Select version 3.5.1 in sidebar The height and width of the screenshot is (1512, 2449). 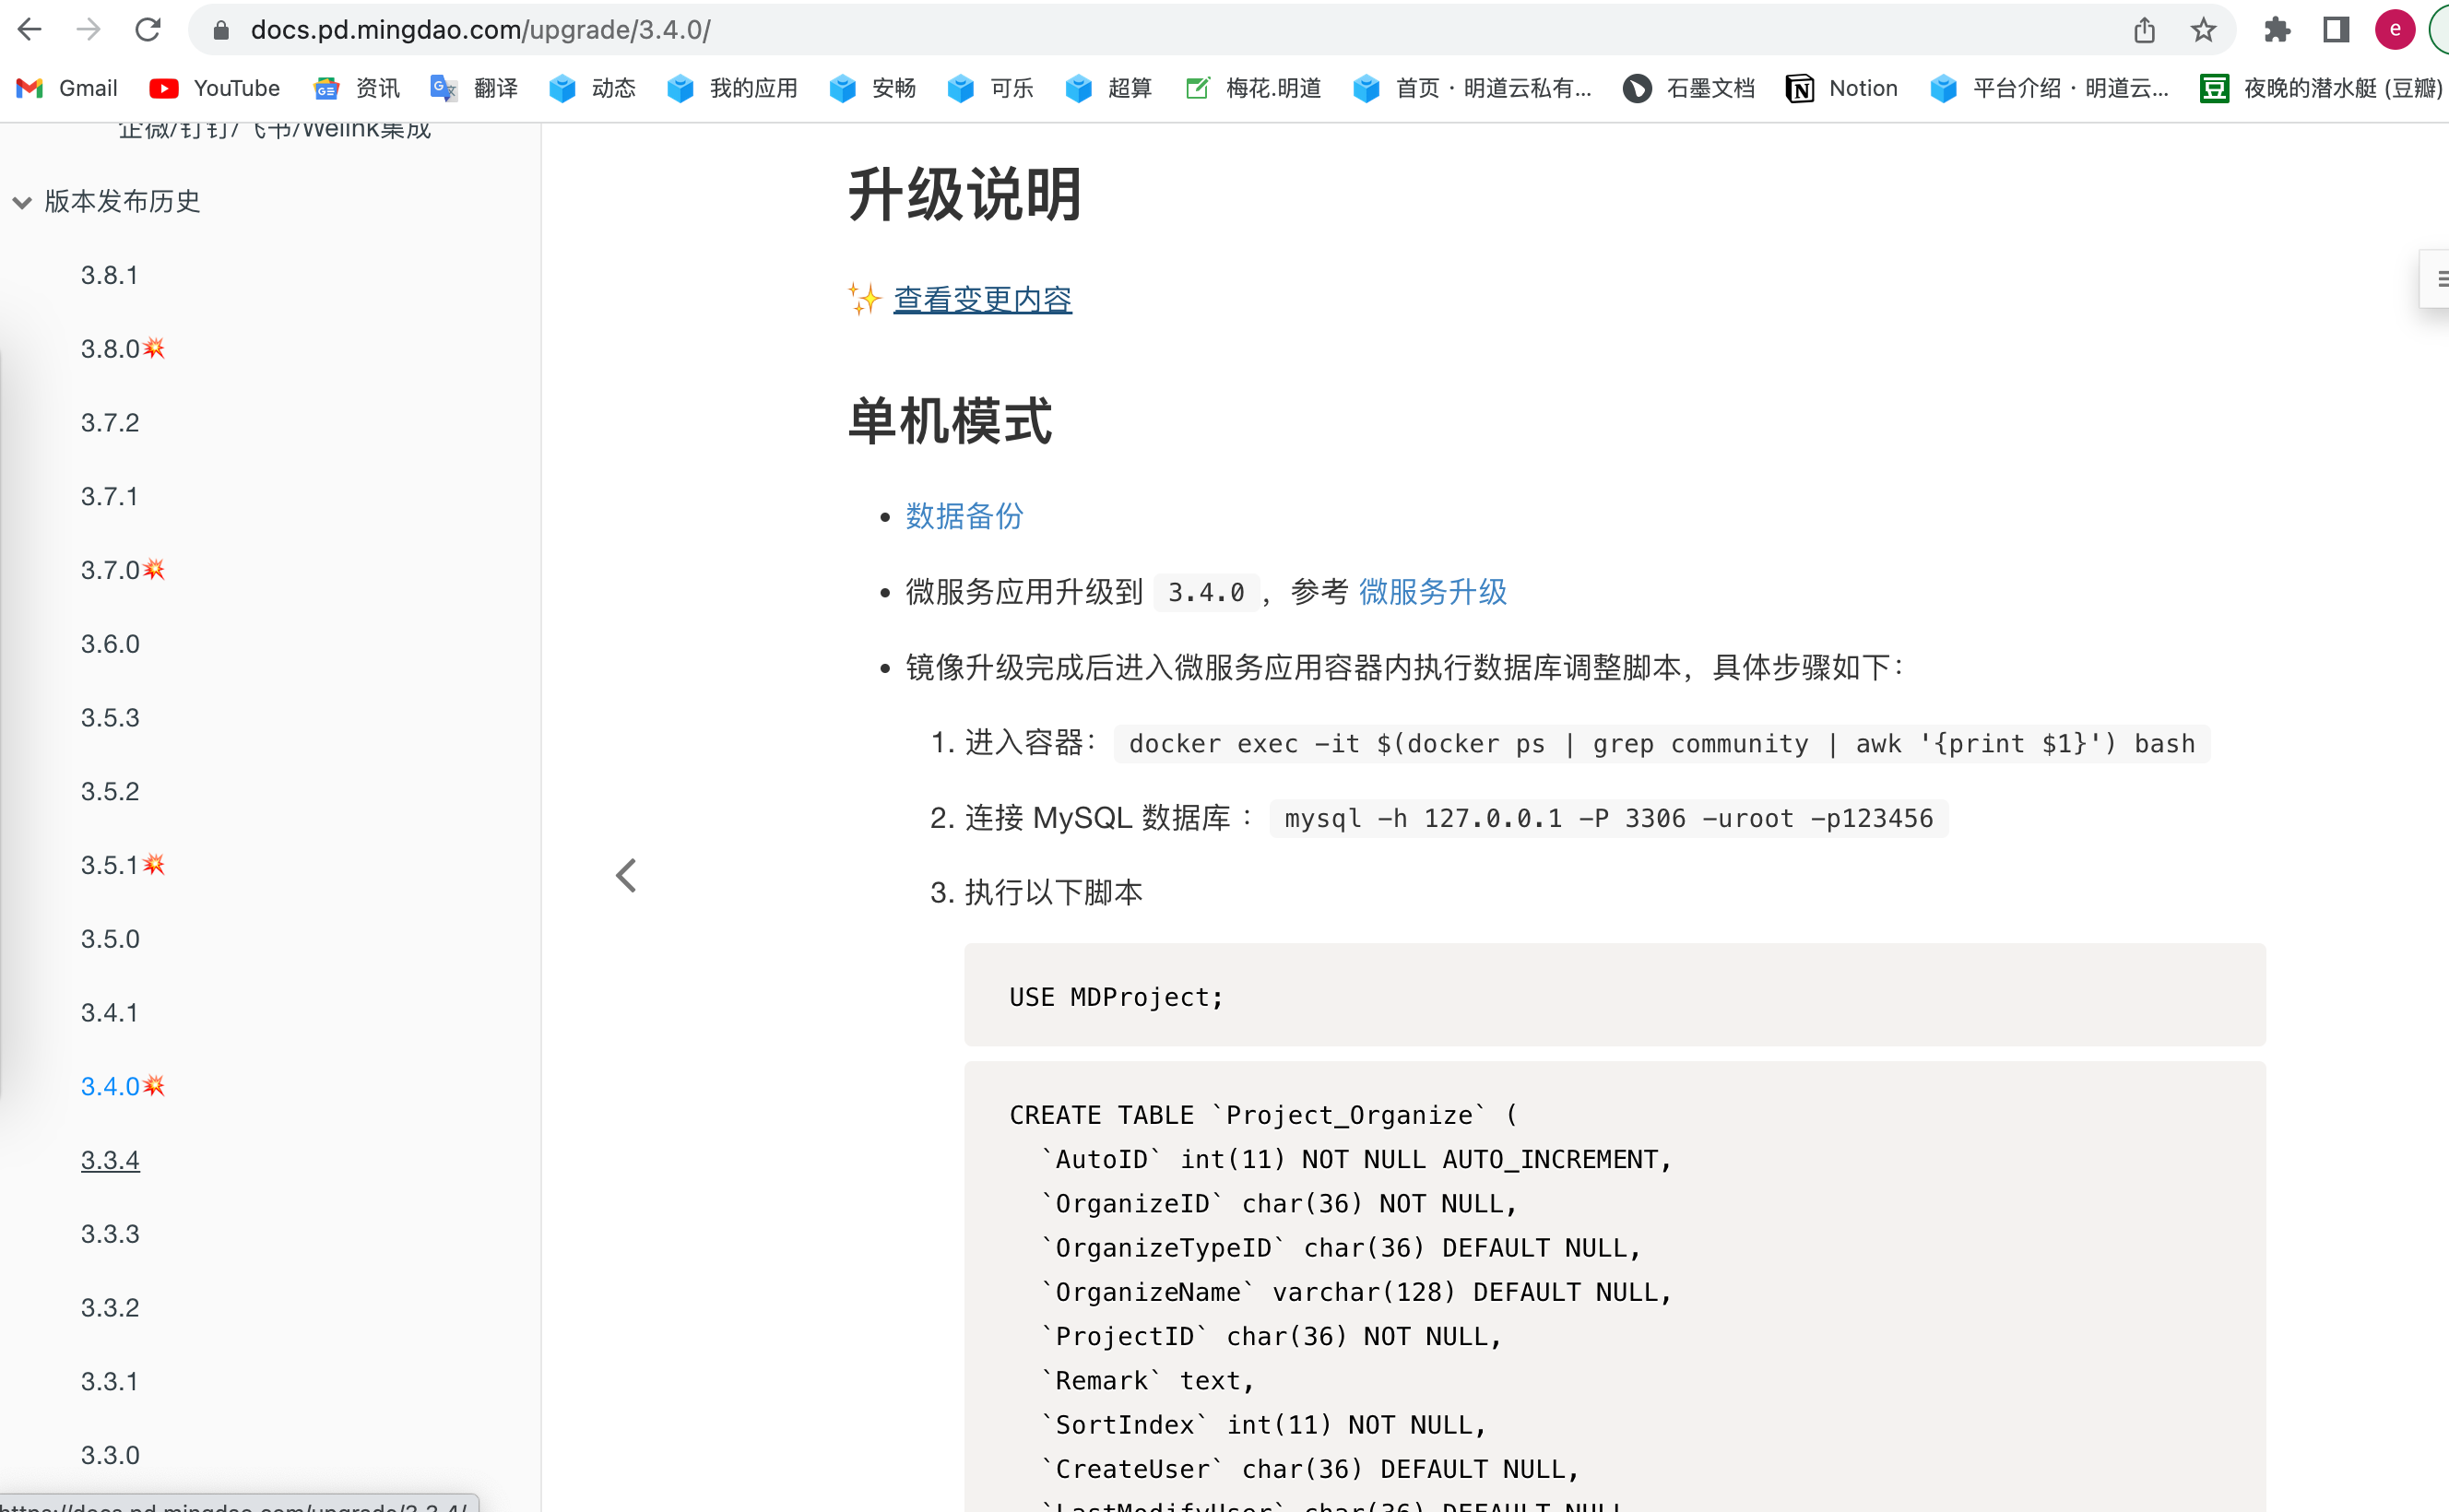(110, 865)
